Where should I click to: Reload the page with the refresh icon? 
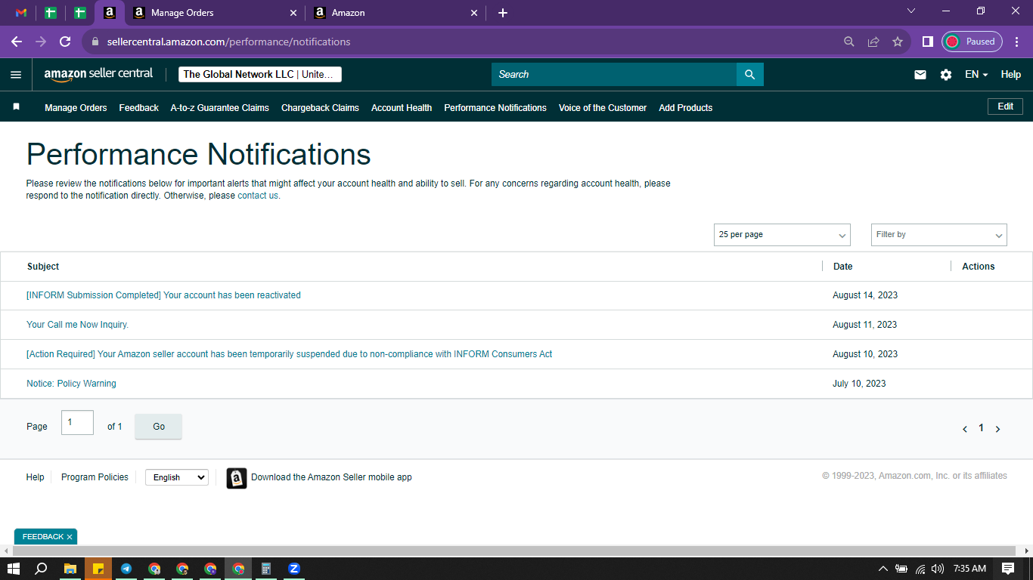click(65, 42)
